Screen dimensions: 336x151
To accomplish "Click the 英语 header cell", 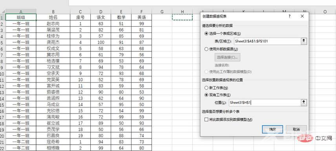I will point(141,17).
